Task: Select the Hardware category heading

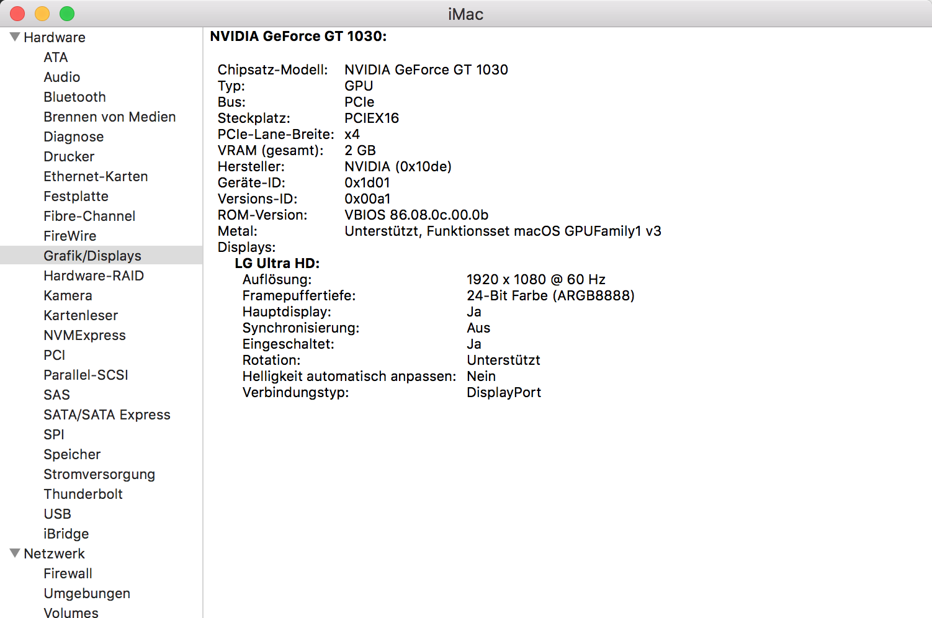Action: [55, 37]
